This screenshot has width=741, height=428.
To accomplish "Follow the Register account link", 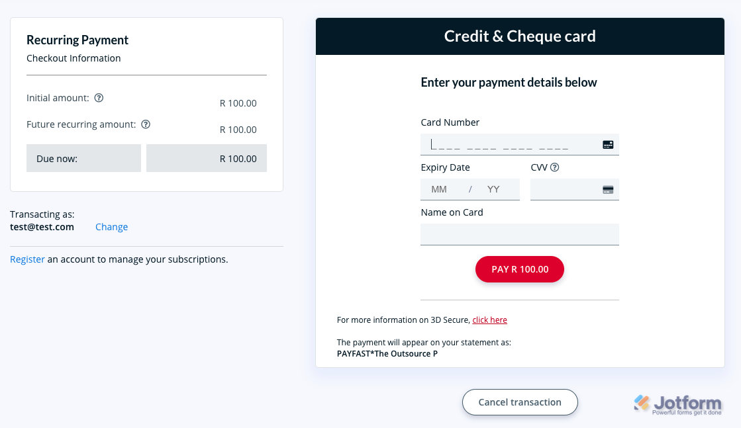I will click(x=27, y=259).
